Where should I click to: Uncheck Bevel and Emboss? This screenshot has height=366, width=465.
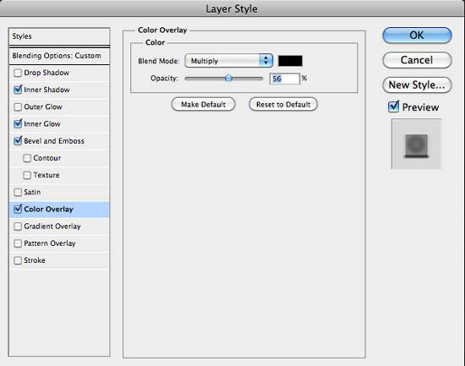point(18,141)
